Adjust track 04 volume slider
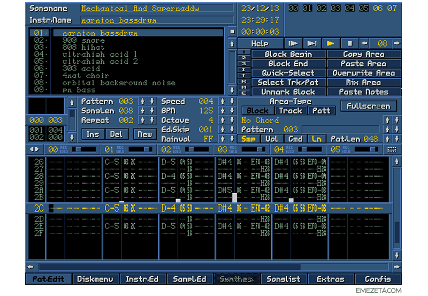Viewport: 428px width, 296px height. click(x=310, y=149)
